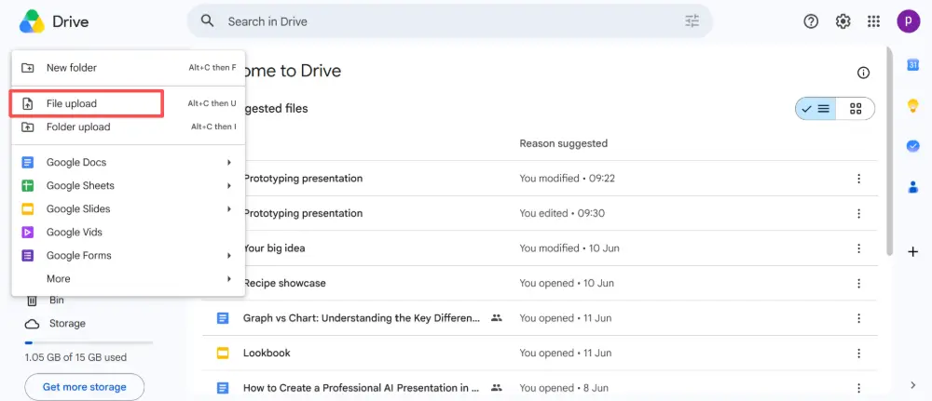Image resolution: width=932 pixels, height=401 pixels.
Task: Expand the Google Forms submenu arrow
Action: coord(229,256)
